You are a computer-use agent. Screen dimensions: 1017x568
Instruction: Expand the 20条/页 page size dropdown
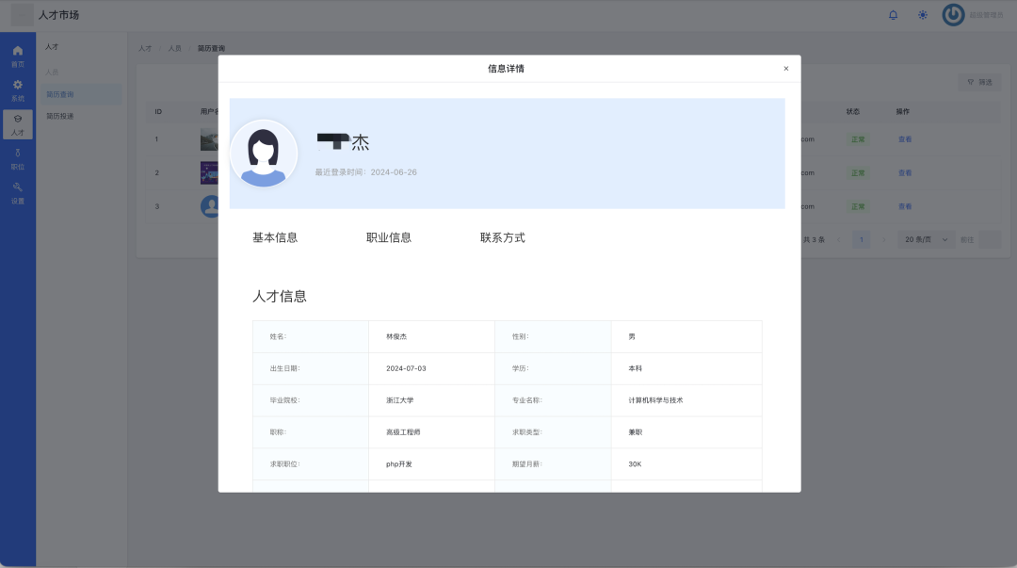pyautogui.click(x=926, y=239)
